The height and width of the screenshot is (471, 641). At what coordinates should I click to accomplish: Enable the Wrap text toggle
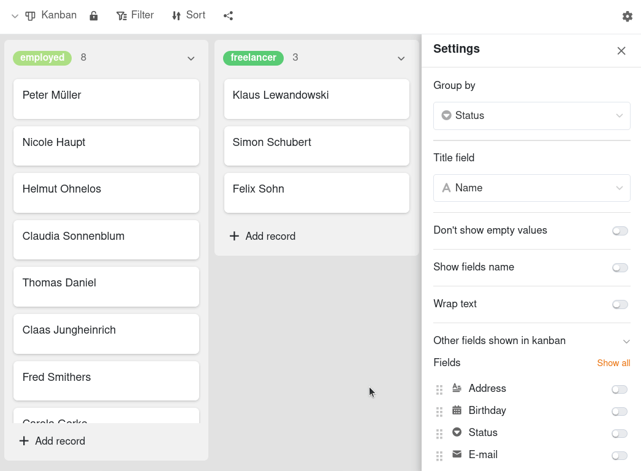pos(620,304)
